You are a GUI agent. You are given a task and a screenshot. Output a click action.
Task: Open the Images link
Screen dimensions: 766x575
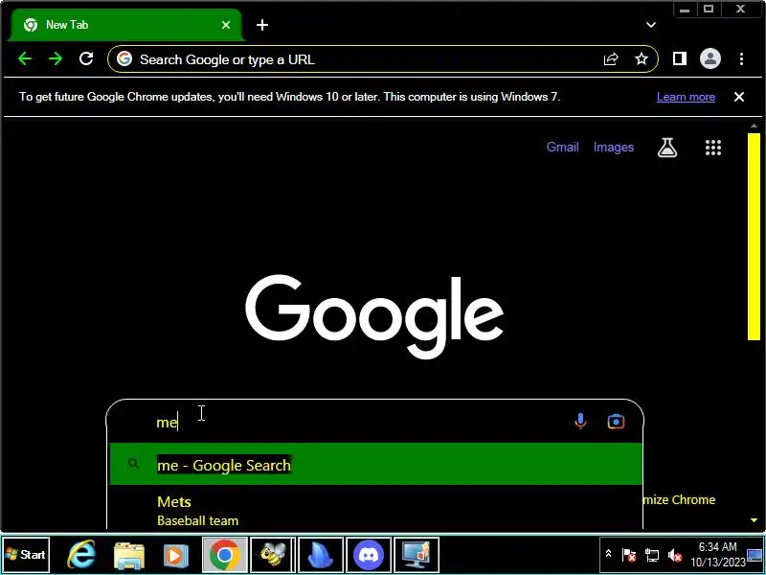tap(614, 148)
